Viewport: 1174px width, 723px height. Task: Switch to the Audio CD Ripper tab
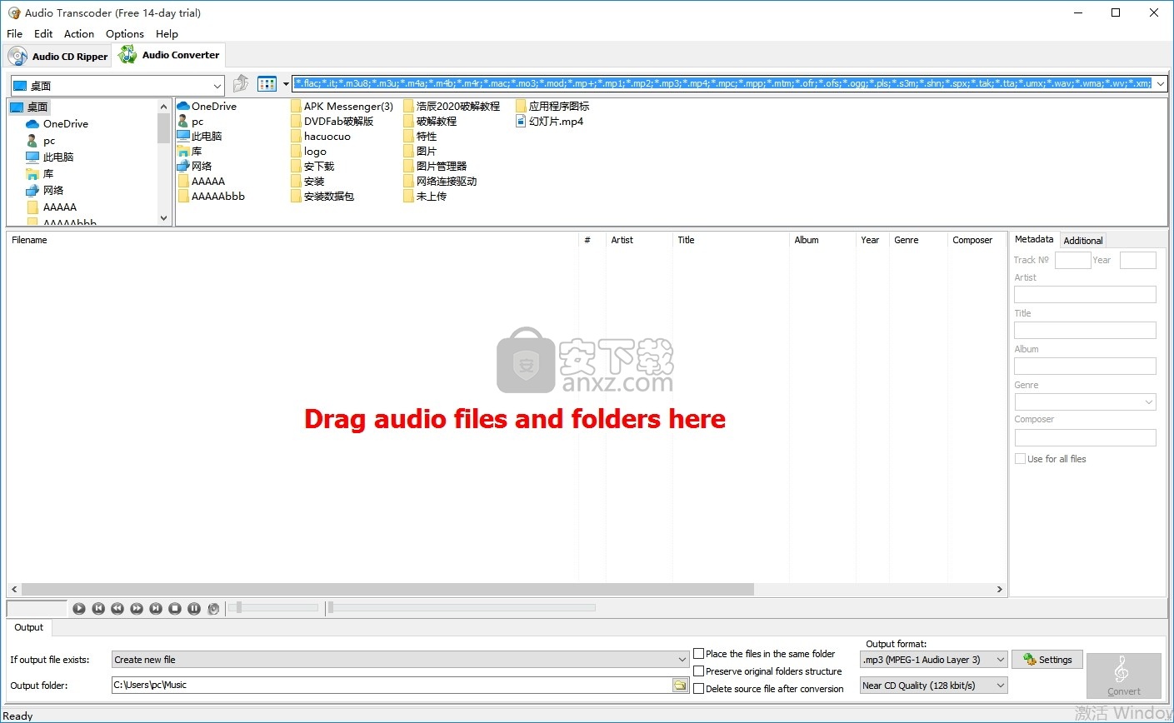pyautogui.click(x=59, y=56)
